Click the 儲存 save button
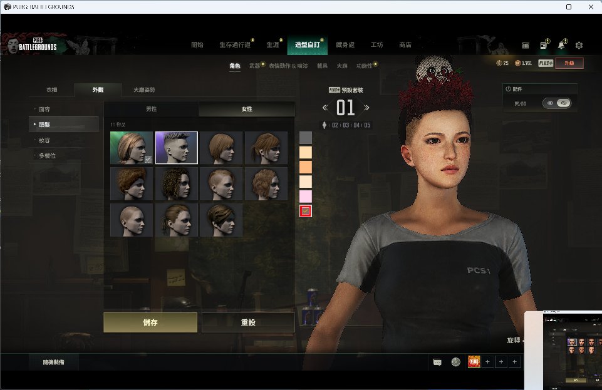Image resolution: width=602 pixels, height=390 pixels. point(150,322)
